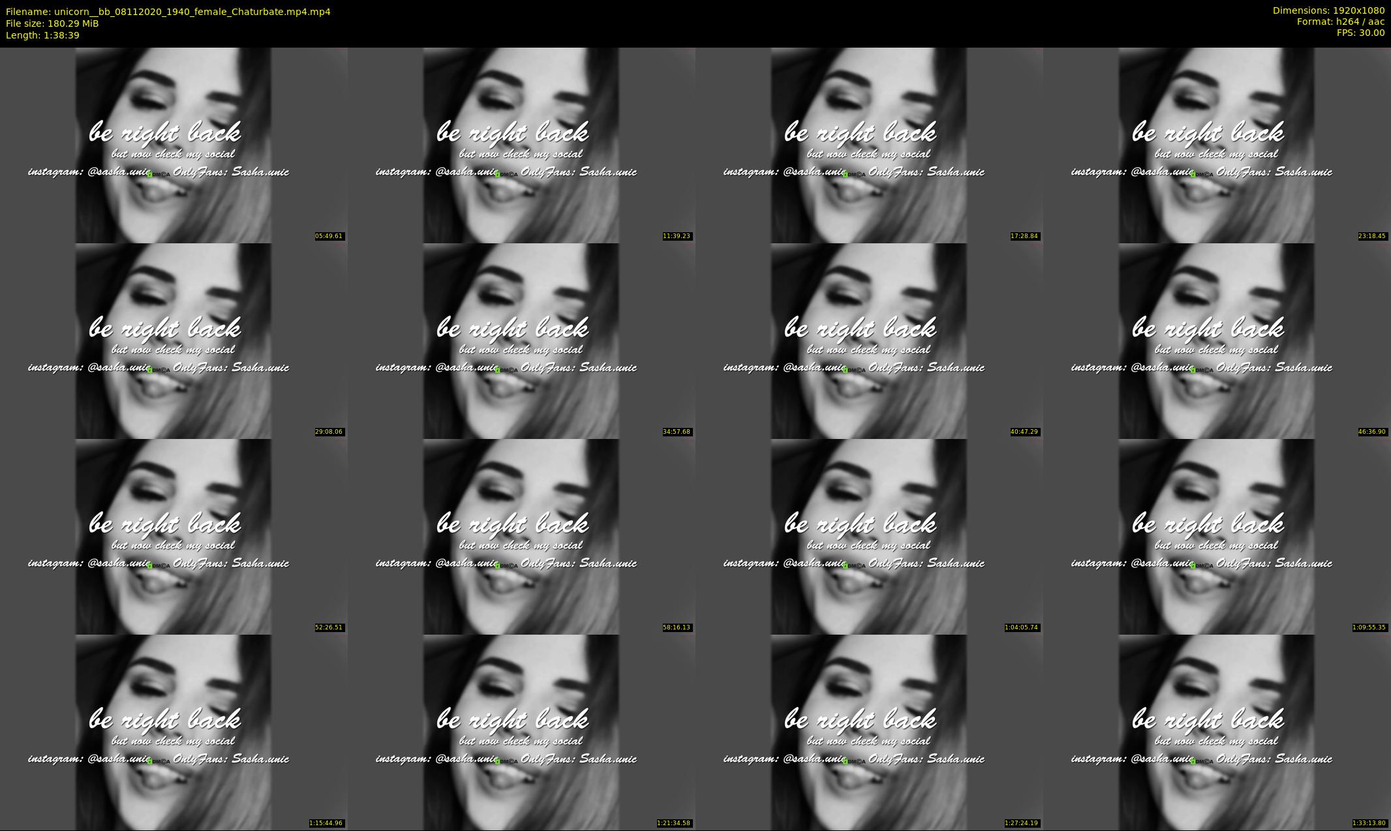Click the frame timestamped 40:47.29
This screenshot has height=831, width=1391.
coord(869,340)
